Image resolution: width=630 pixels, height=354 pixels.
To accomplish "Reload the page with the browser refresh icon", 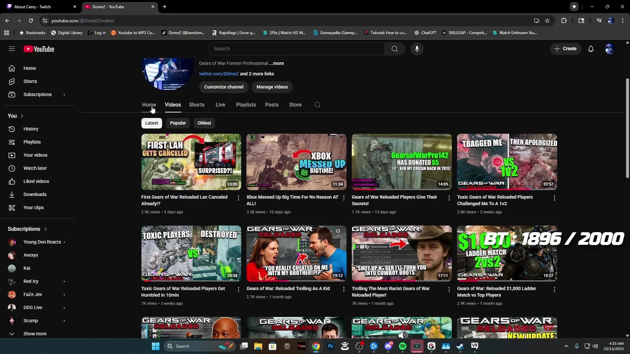I will [x=31, y=21].
